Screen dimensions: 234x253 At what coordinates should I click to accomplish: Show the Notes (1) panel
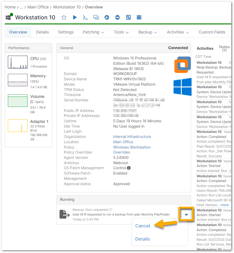224,48
